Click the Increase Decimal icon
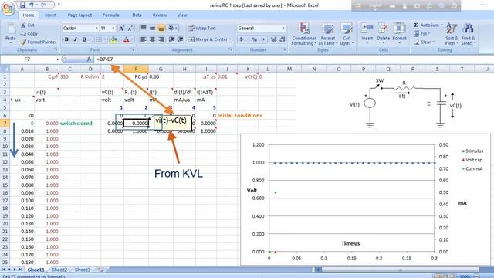 (273, 39)
